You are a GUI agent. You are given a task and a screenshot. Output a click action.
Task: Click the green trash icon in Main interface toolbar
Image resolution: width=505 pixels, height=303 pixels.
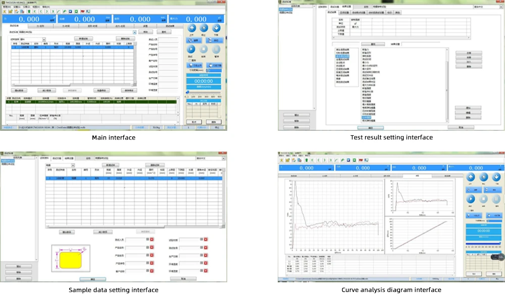29,10
